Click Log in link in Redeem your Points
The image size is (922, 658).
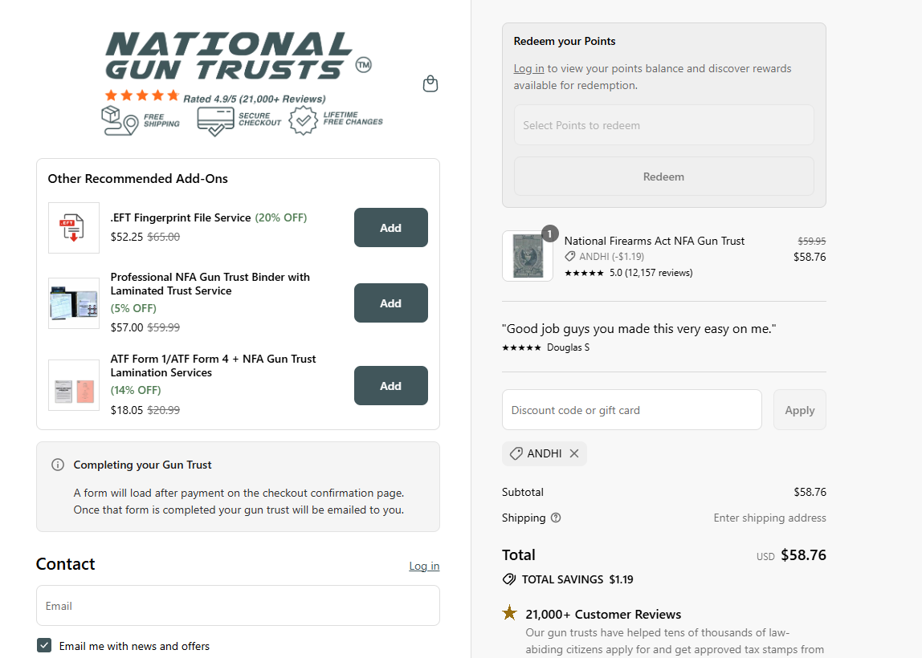[x=528, y=69]
